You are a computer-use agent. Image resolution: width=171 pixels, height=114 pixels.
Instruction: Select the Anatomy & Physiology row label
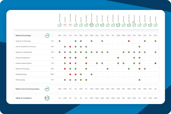point(23,41)
